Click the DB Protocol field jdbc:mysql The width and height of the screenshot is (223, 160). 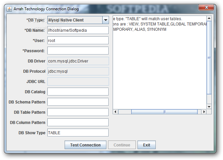tap(78, 71)
